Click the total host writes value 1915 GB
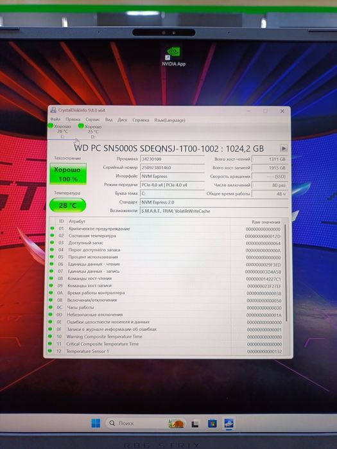Screen dimensions: 337x449 (270, 168)
